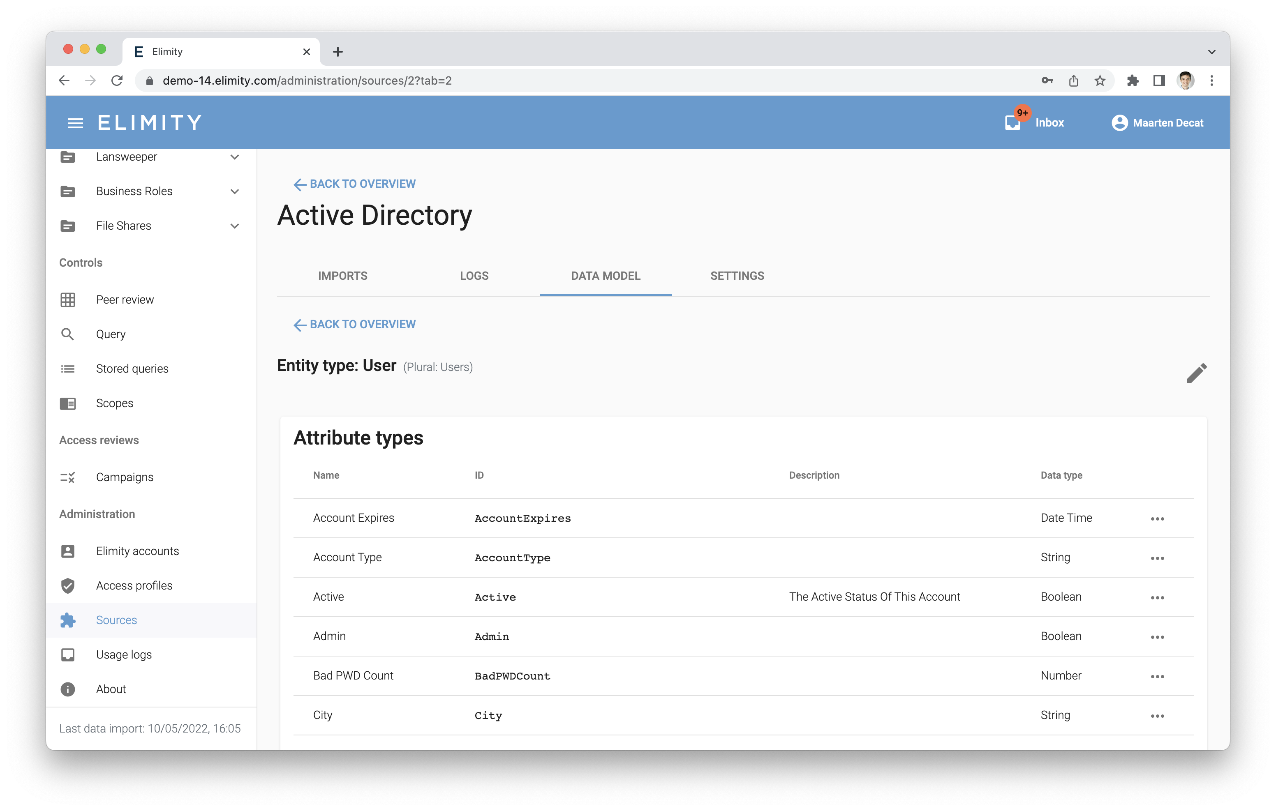Viewport: 1276px width, 811px height.
Task: Click the ELIMITY logo in header
Action: [x=150, y=123]
